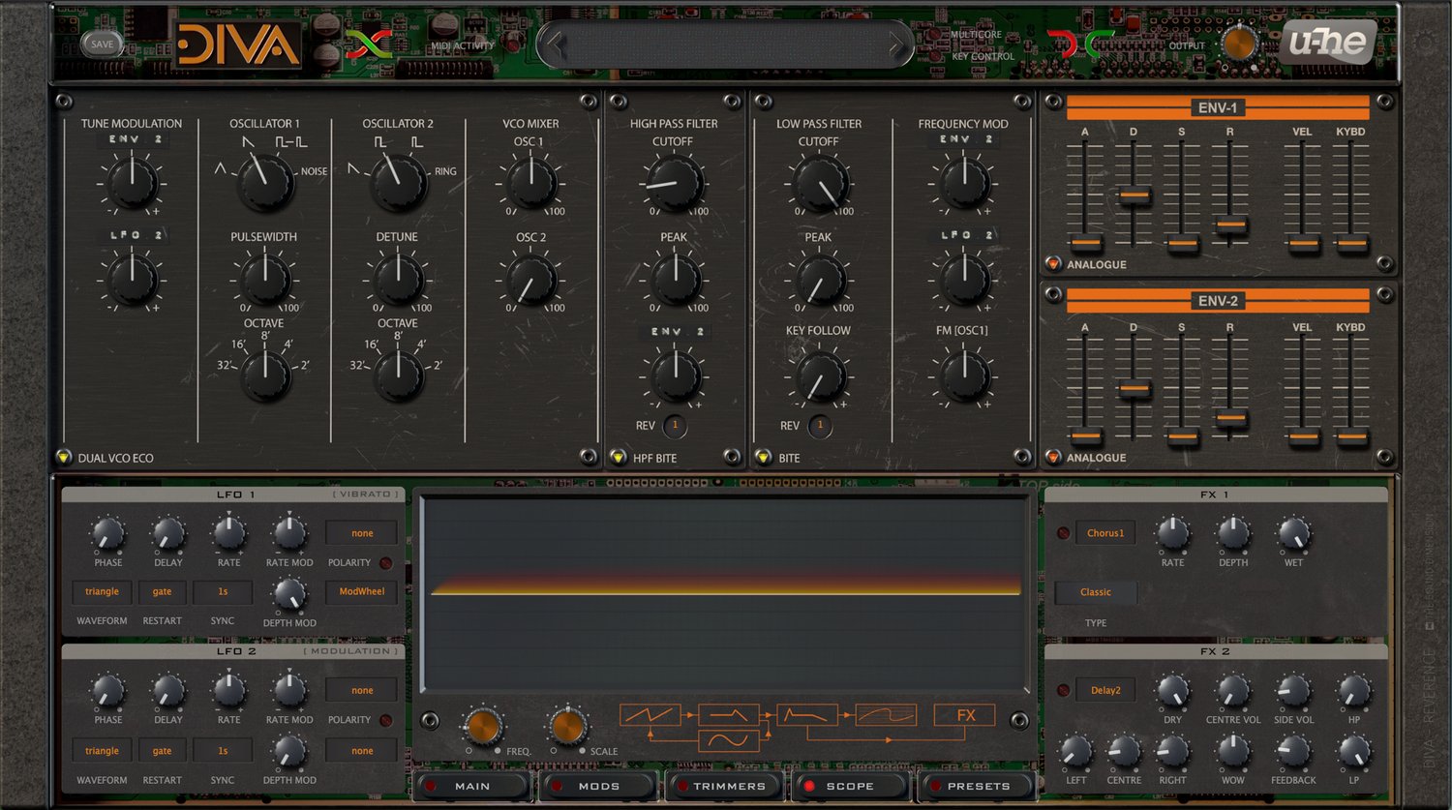Click the Oscillator 2 DETUNE knob

coord(399,279)
